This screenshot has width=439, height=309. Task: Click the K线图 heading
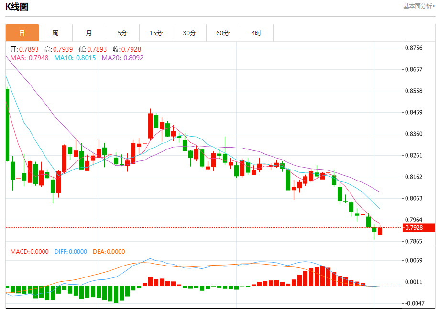tap(17, 6)
